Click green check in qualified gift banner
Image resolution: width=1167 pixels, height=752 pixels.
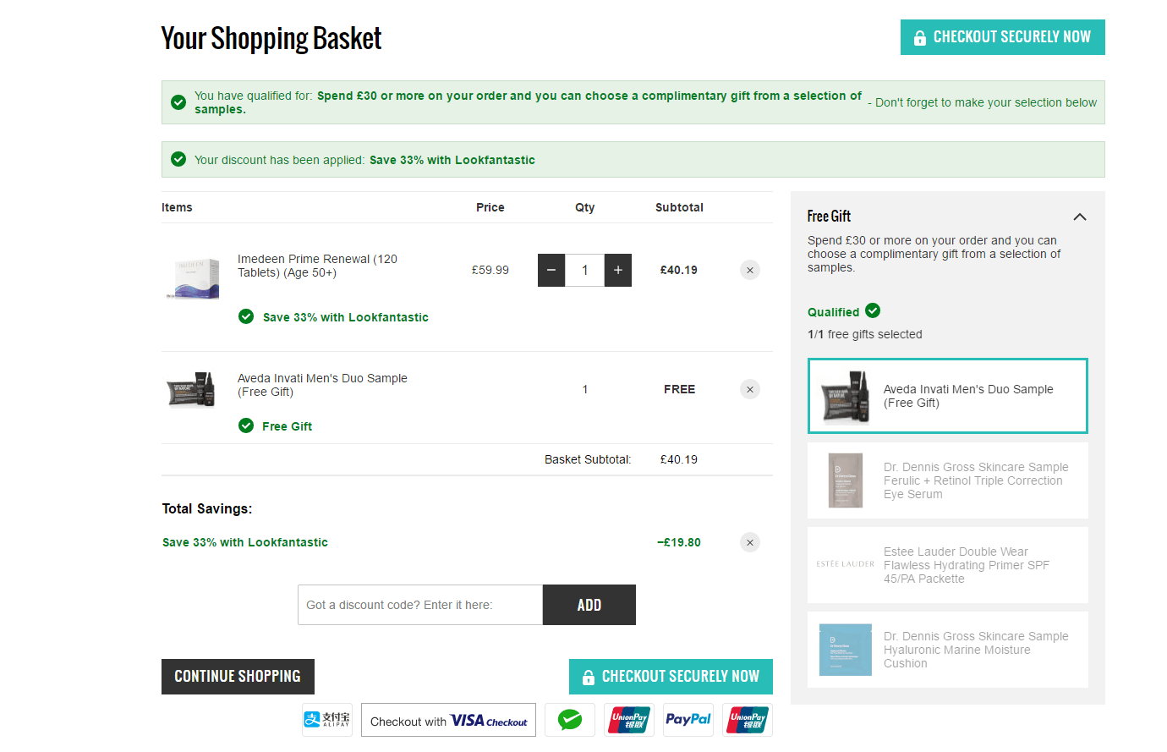[178, 102]
